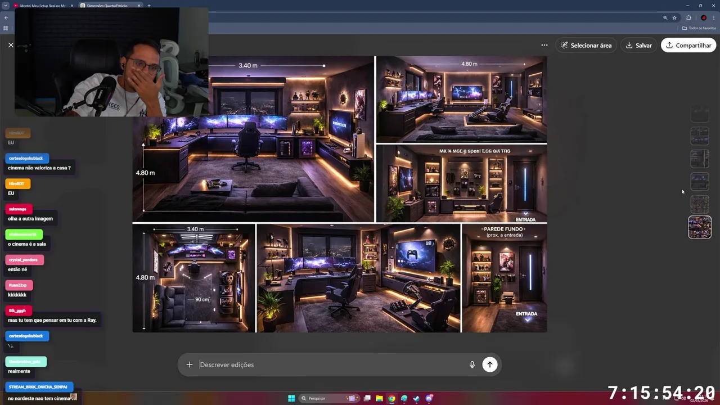Switch to Dimensões Quarto/Estúdio browser tab
This screenshot has height=405, width=720.
click(x=107, y=6)
